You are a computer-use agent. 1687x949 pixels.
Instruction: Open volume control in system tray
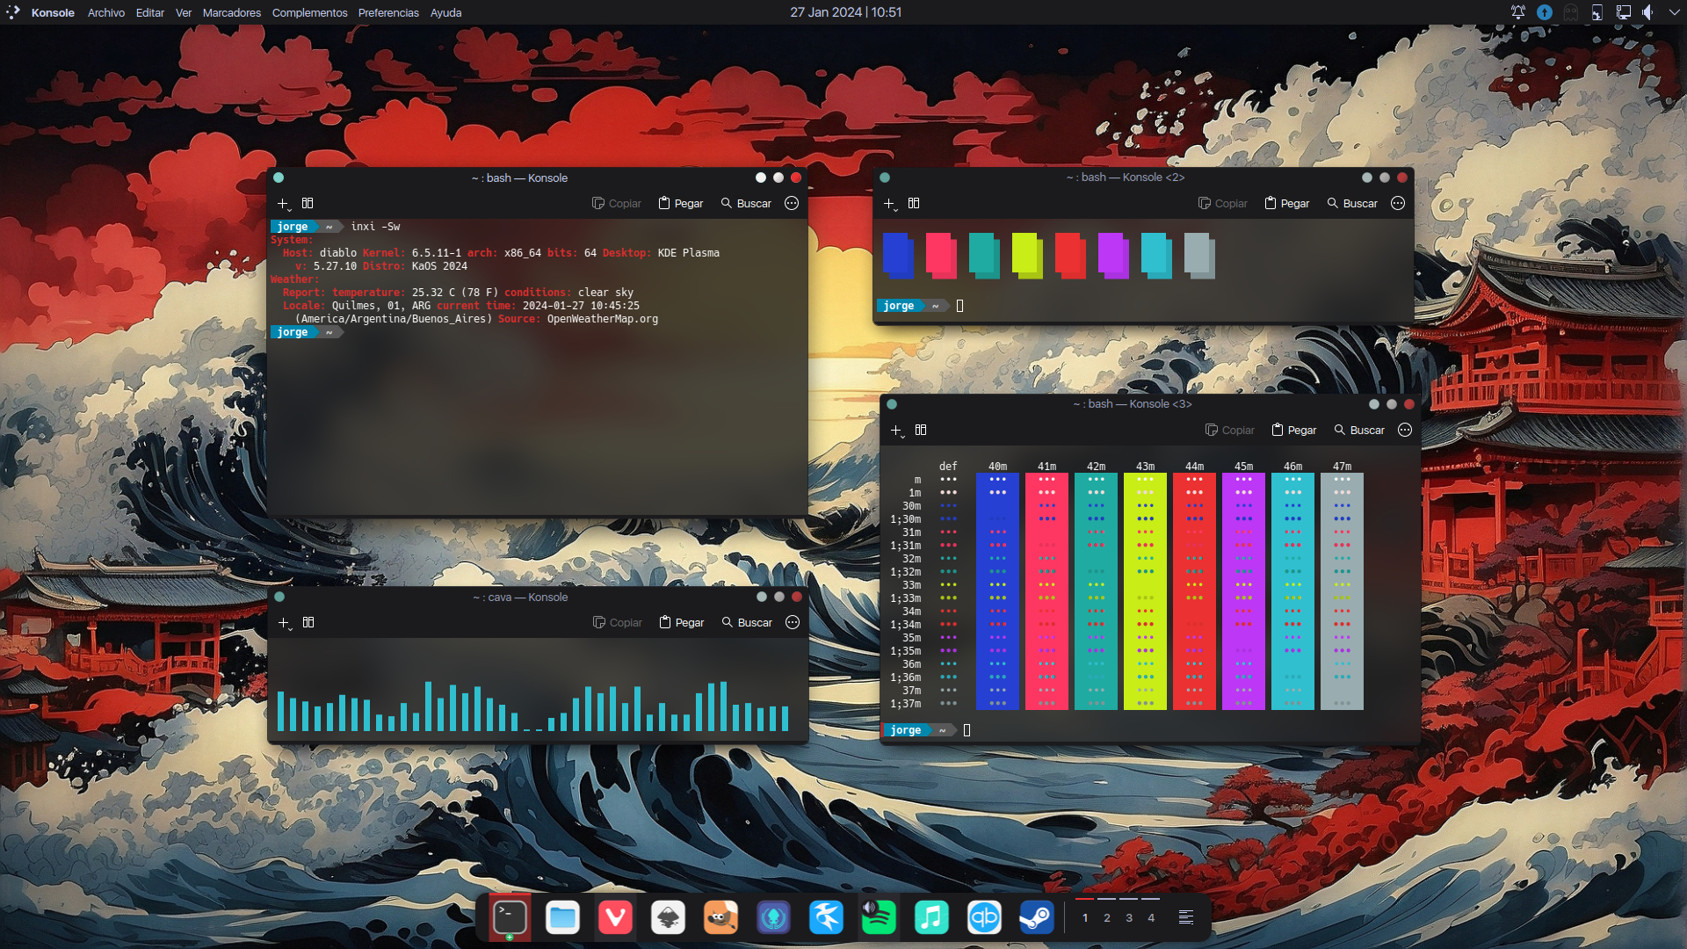pyautogui.click(x=1648, y=12)
